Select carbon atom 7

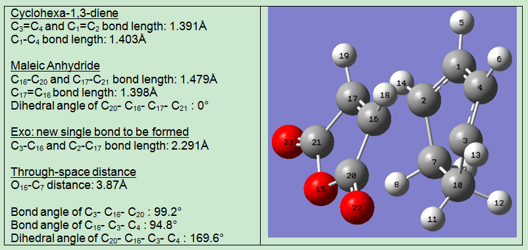click(435, 162)
